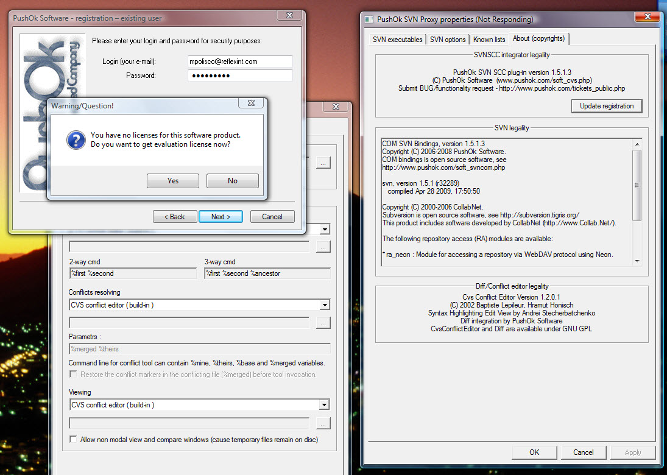Click the PushOk SVN Proxy properties title bar icon
667x475 pixels.
point(369,19)
